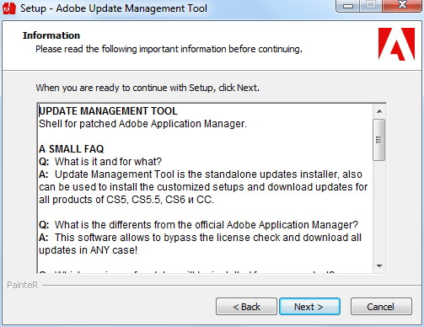Go back with the < Back button

(x=246, y=307)
